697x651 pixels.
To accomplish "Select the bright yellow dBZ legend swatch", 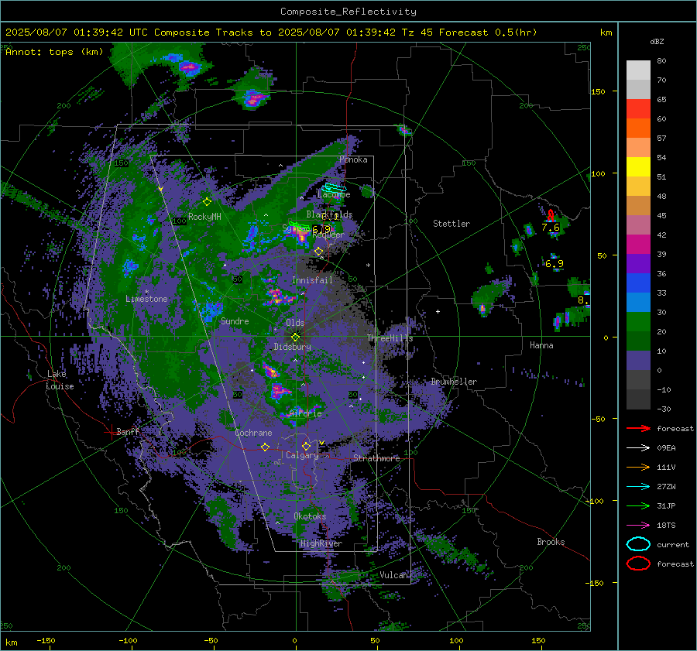I will (x=638, y=167).
